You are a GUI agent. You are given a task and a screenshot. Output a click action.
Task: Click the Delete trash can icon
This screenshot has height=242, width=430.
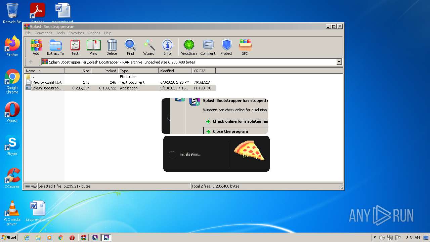coord(112,47)
